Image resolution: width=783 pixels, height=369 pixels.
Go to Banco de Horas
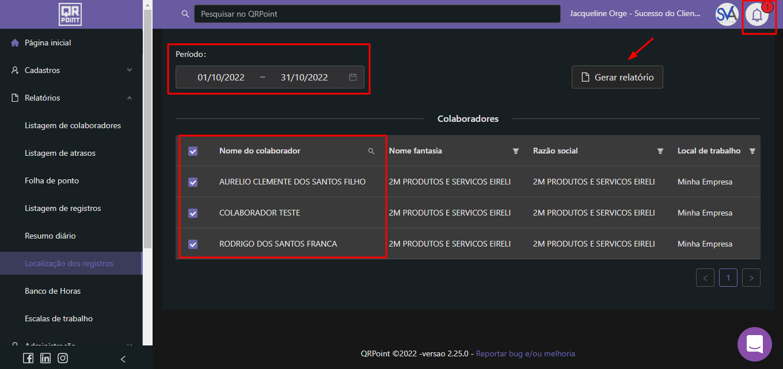tap(52, 291)
